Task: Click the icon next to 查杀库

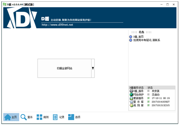Action: click(131, 102)
